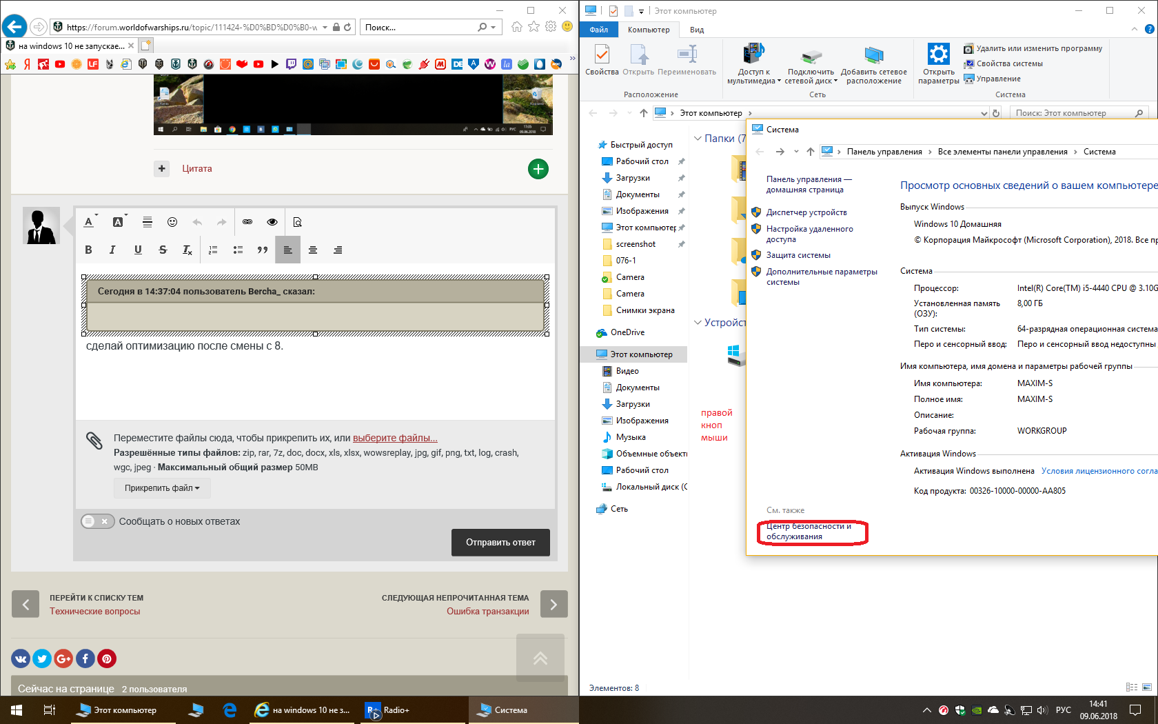Collapse the Папки section chevron
This screenshot has height=724, width=1158.
698,139
